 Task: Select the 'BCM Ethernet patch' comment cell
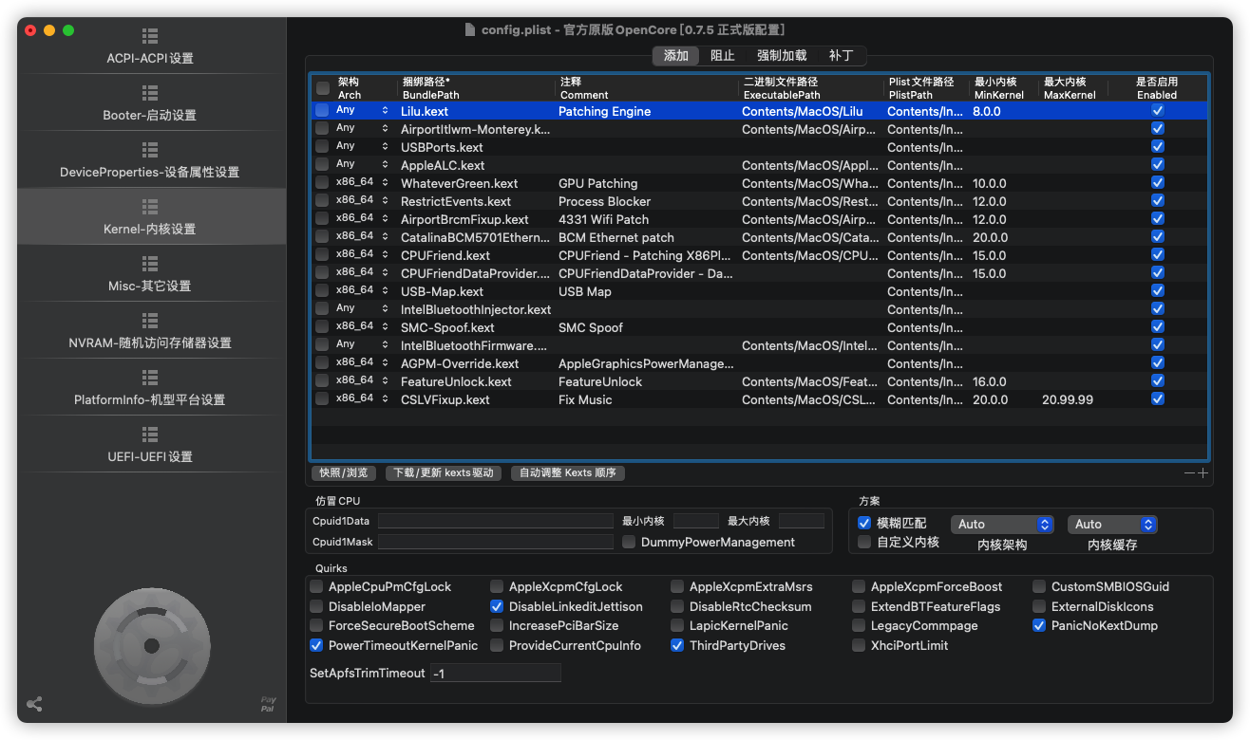(x=616, y=237)
